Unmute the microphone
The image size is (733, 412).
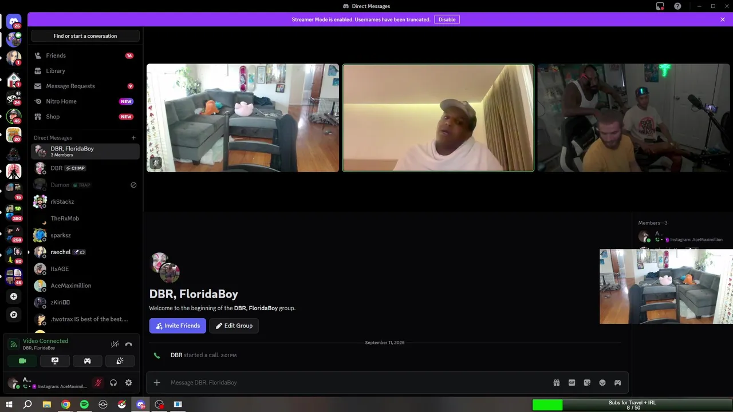click(x=98, y=383)
